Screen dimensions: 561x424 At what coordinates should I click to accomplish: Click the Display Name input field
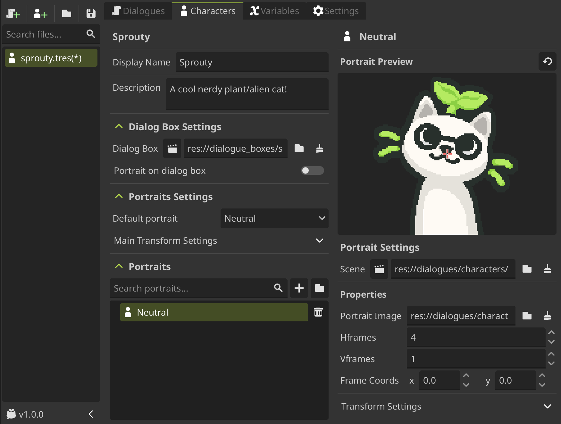click(252, 62)
